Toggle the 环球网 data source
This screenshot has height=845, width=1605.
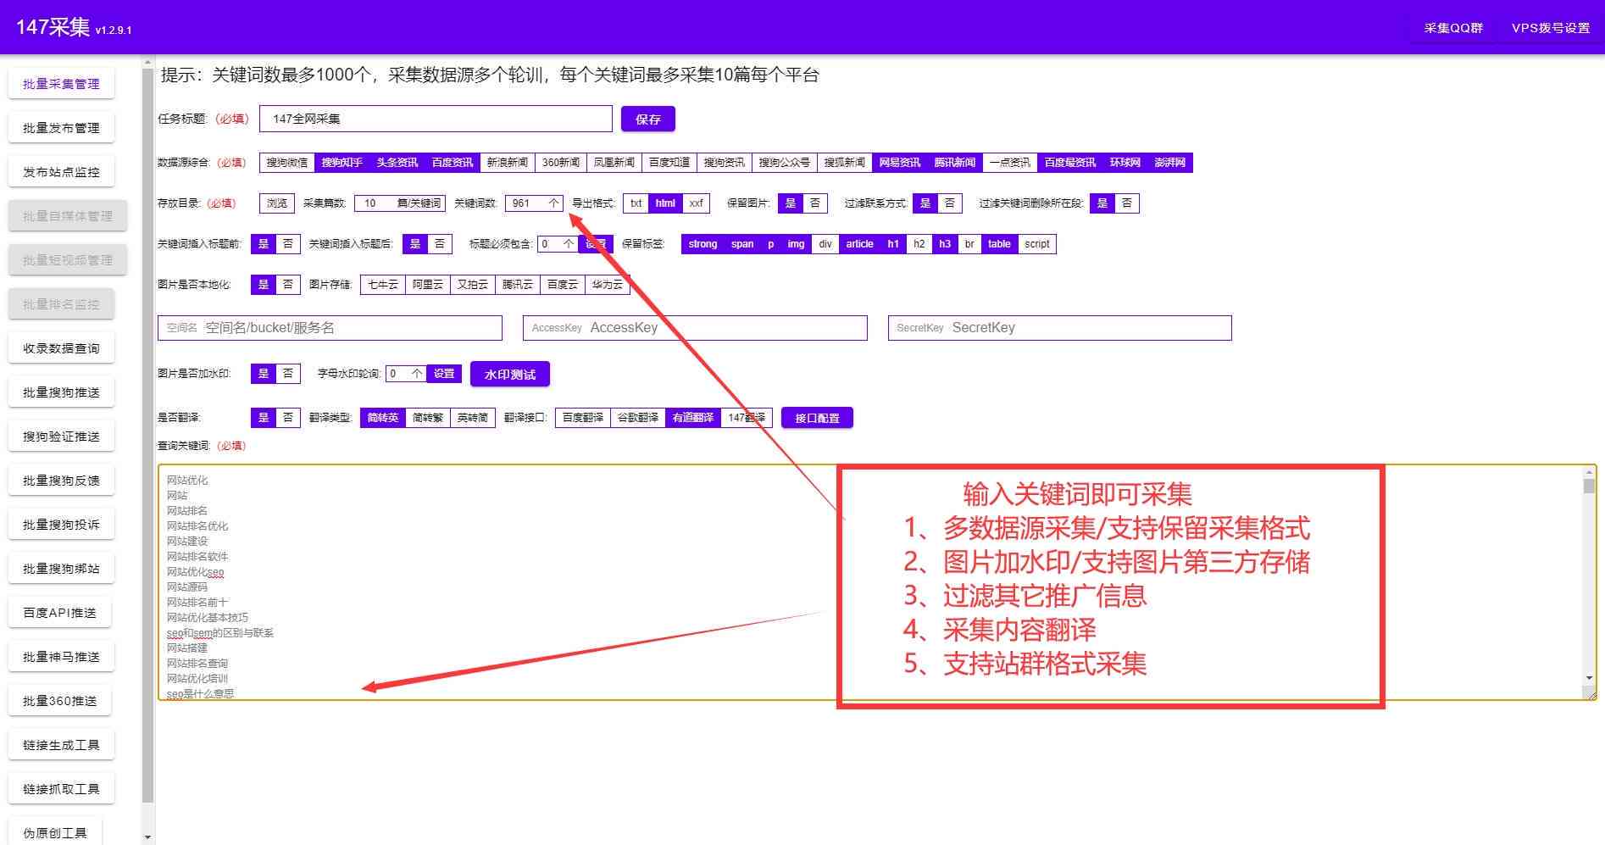[1125, 163]
